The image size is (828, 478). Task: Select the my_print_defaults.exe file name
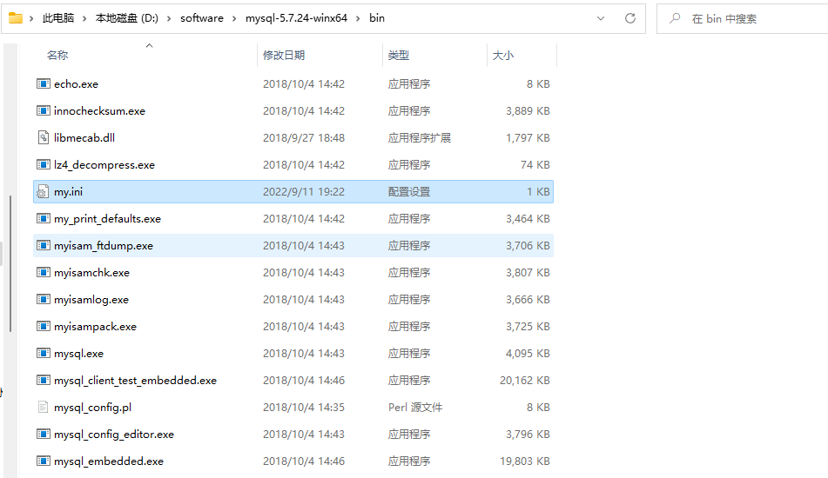107,219
